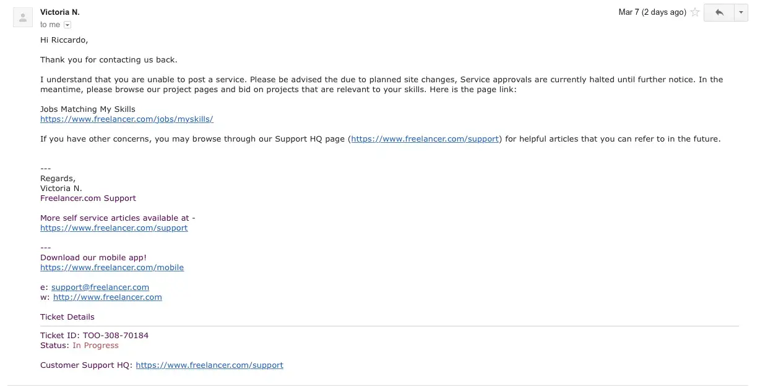Open the More options dropdown beside Reply
This screenshot has height=387, width=760.
point(741,12)
